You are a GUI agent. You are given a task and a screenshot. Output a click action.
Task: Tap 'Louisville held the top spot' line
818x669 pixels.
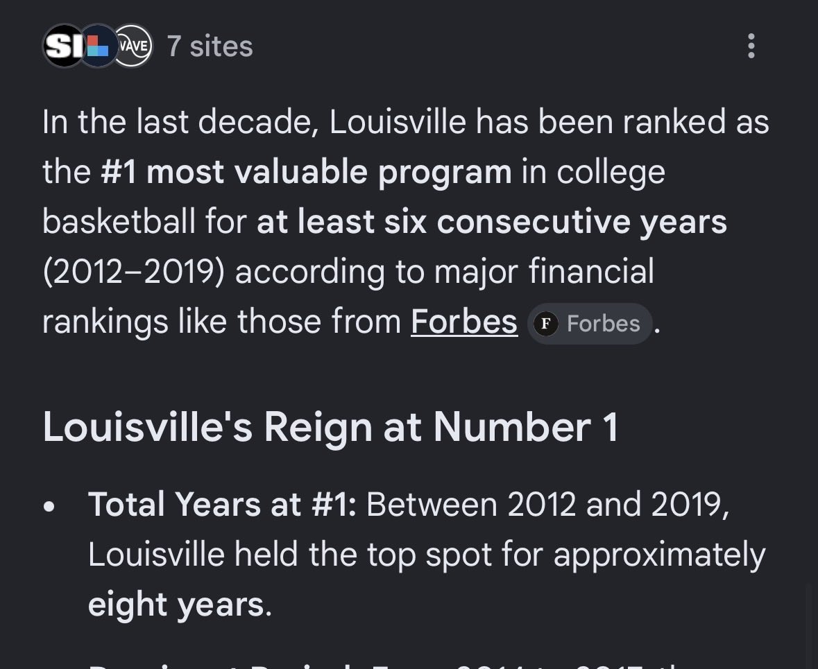[x=289, y=555]
